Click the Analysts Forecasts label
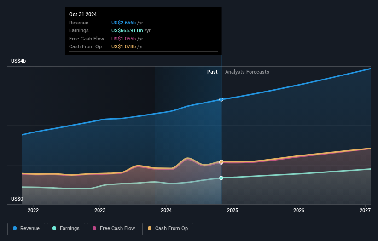378x241 pixels. 247,72
